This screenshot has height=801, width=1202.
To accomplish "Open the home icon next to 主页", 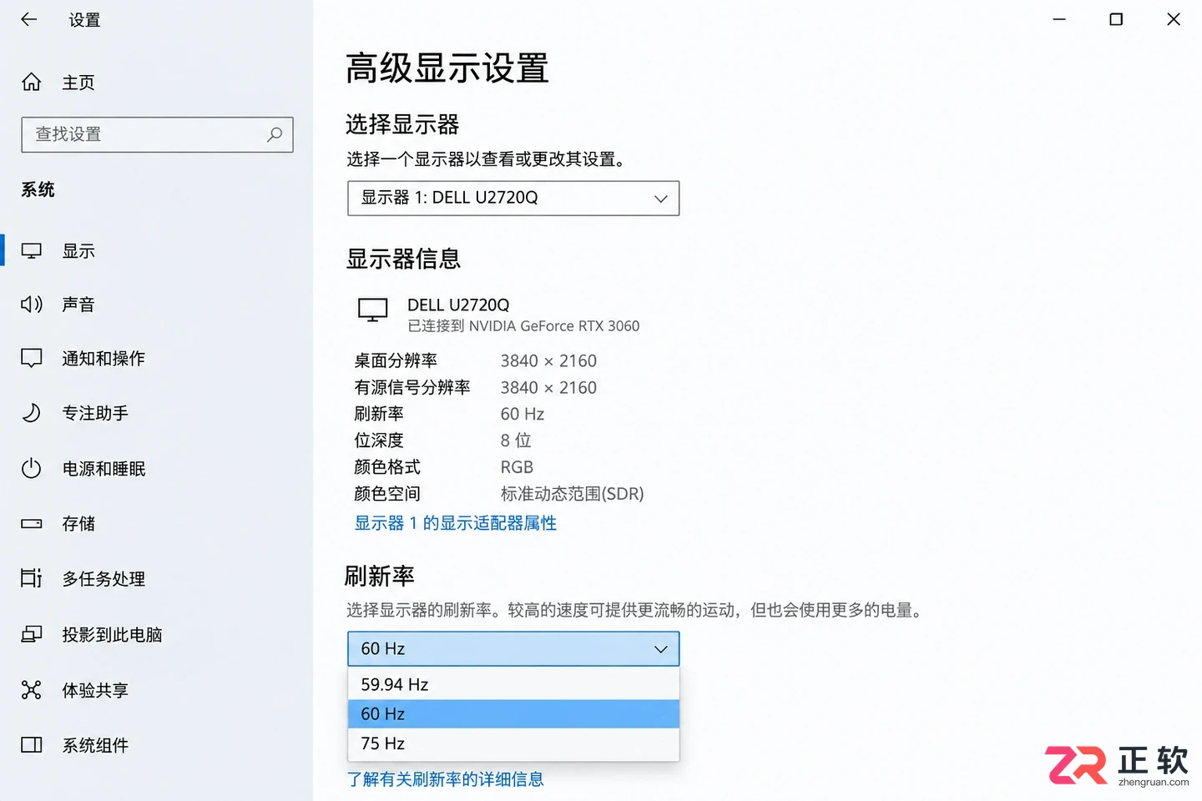I will (x=32, y=82).
